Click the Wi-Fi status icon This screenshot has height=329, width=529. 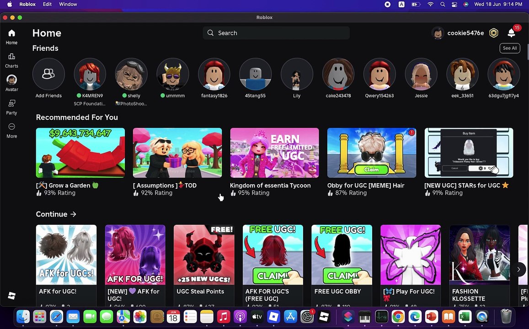coord(431,5)
